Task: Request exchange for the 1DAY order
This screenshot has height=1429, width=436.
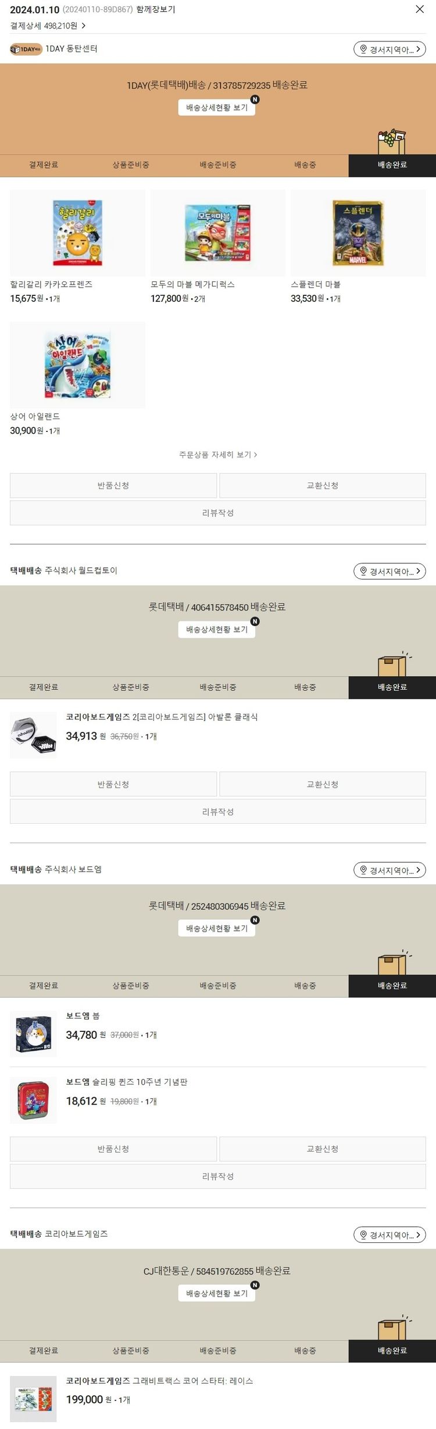Action: click(x=323, y=485)
